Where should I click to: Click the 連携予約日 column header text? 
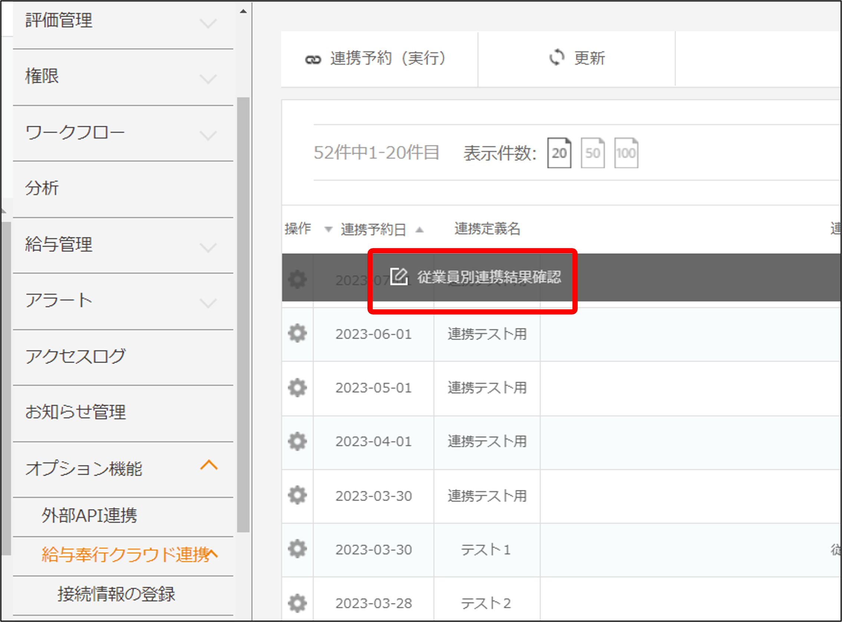pos(373,229)
